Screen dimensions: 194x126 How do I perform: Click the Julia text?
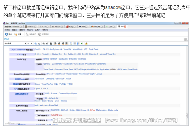coord(116,110)
